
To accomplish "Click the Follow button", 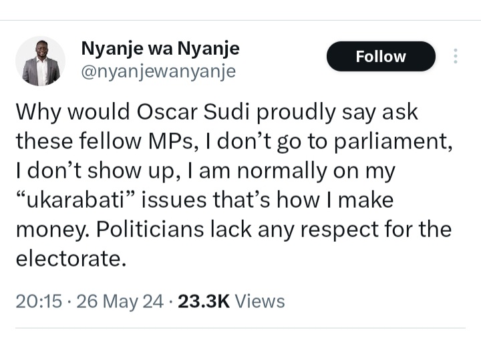I will [x=381, y=56].
